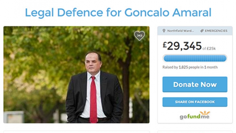Click the 'Raised by 1,825 people' text

pos(183,67)
